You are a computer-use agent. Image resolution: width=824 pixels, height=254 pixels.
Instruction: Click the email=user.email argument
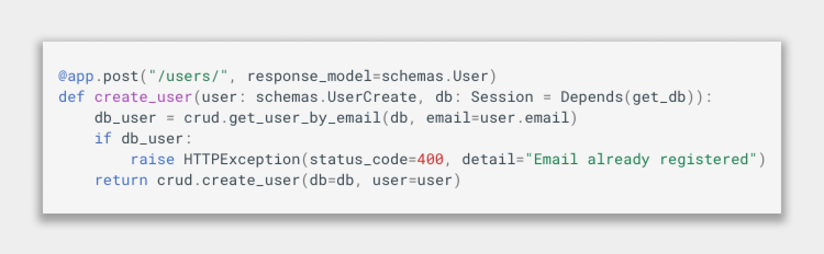[x=497, y=118]
